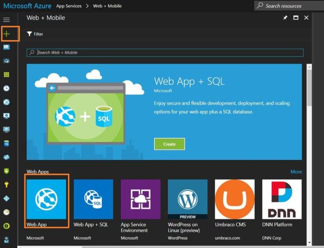The height and width of the screenshot is (248, 324).
Task: Open the Dashboard icon in the sidebar
Action: pos(6,47)
